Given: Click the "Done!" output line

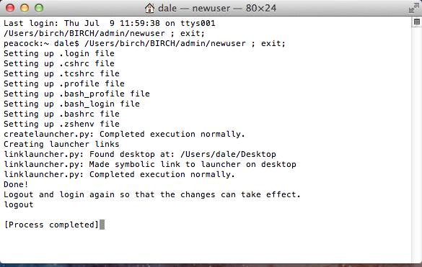Looking at the screenshot, I should click(x=16, y=184).
